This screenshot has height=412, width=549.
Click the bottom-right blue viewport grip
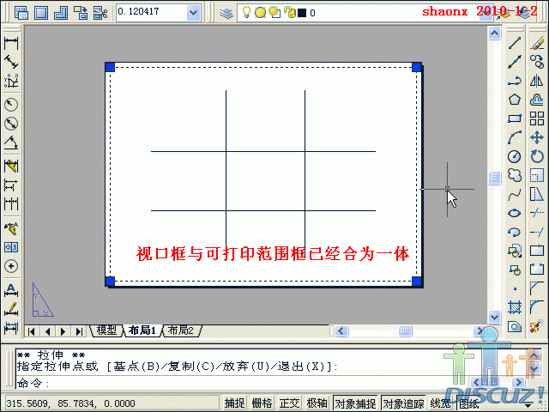tap(417, 282)
